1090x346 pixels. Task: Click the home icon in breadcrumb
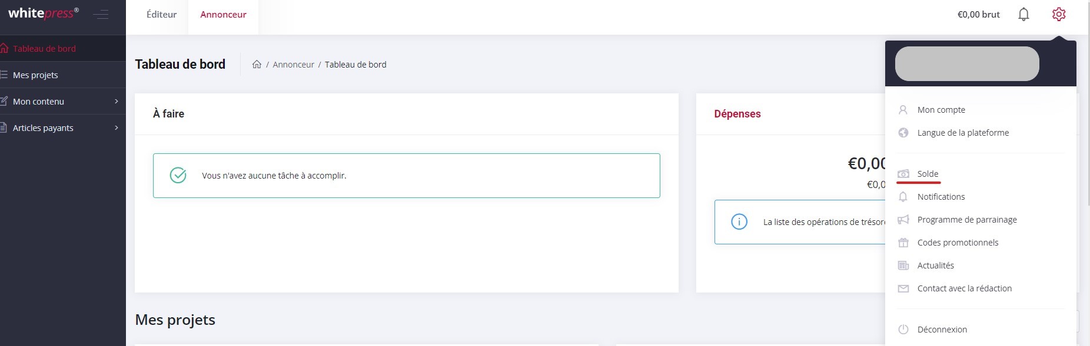click(x=257, y=65)
